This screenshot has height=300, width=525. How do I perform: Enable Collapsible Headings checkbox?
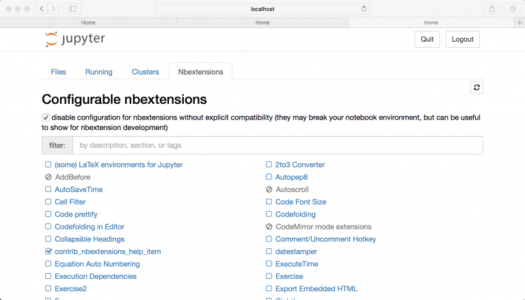49,238
